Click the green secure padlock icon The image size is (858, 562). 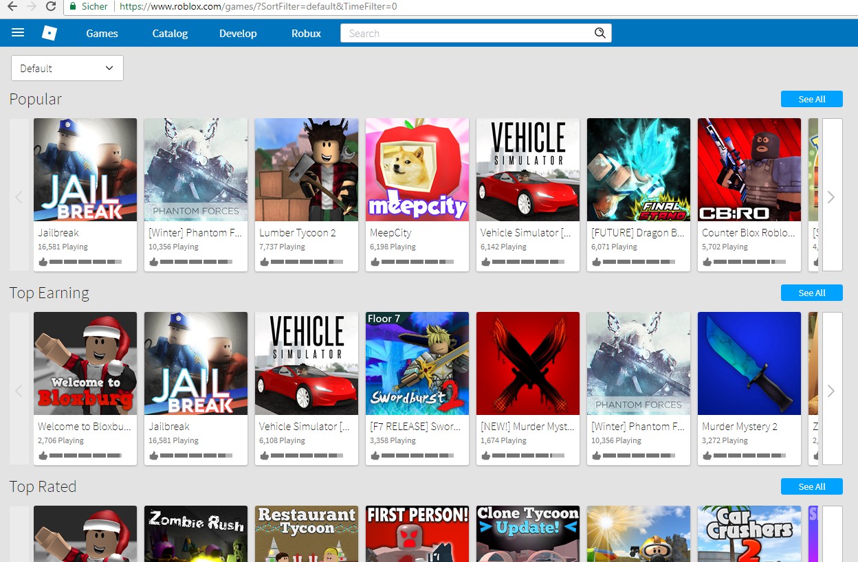pyautogui.click(x=73, y=6)
